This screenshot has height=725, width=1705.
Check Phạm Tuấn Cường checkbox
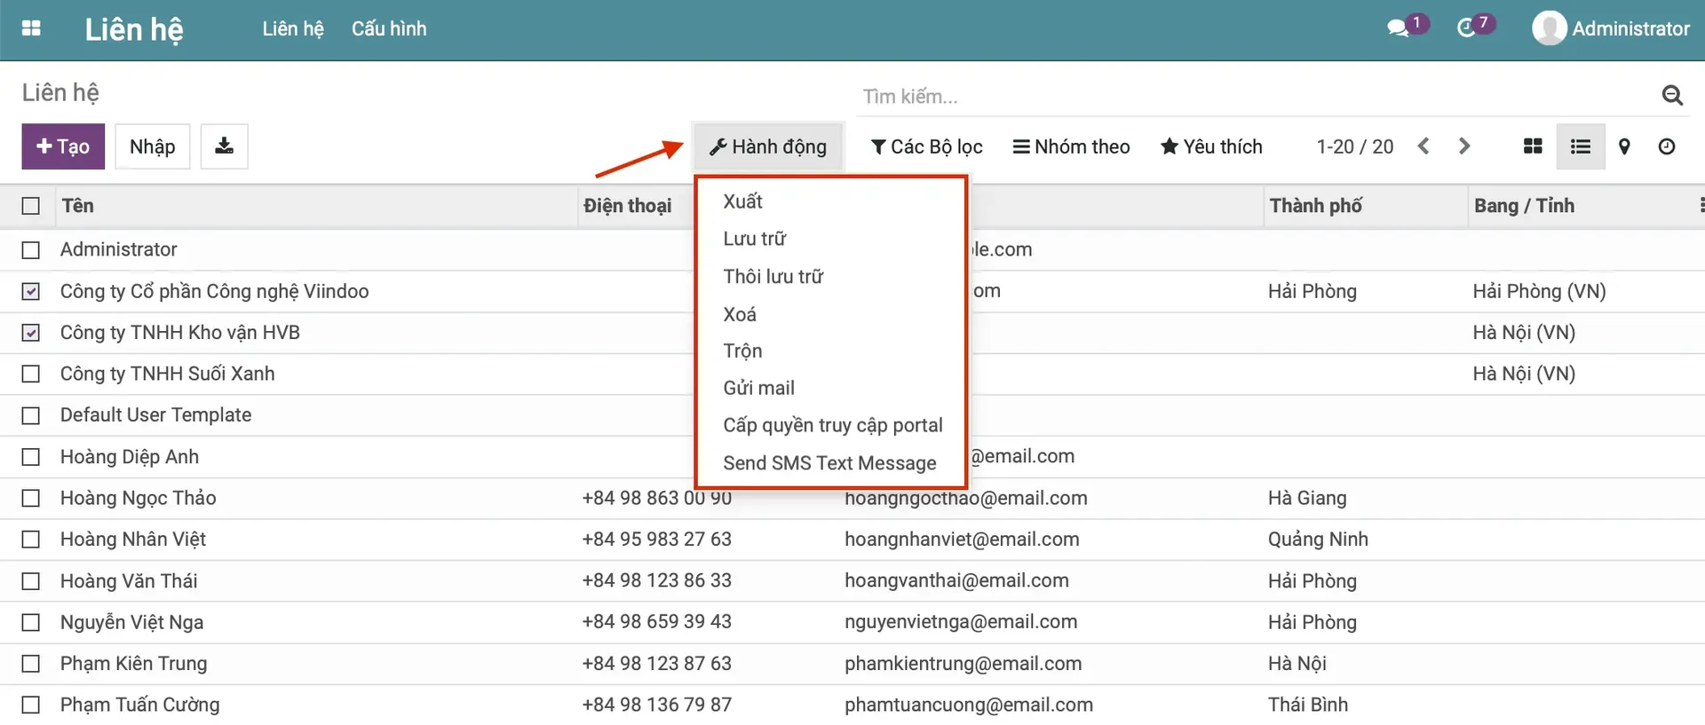coord(31,705)
